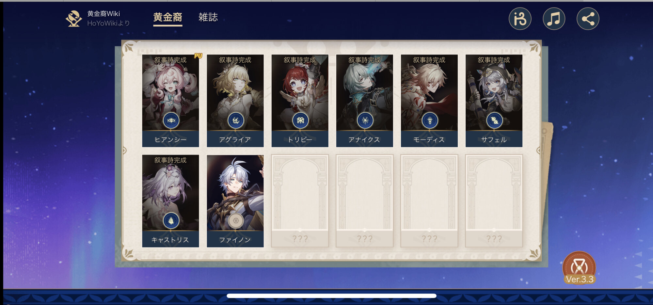Click the first locked ??? card

pos(300,201)
